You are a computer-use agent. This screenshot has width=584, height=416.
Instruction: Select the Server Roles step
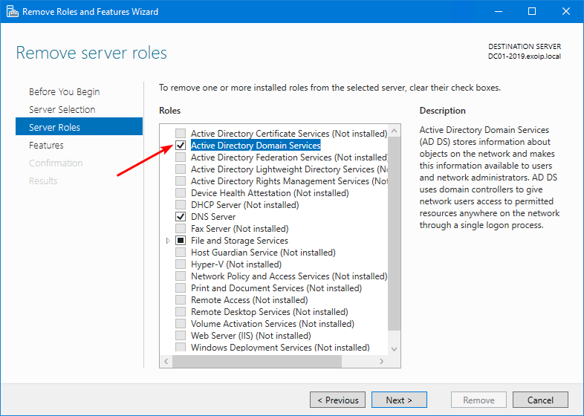tap(54, 128)
